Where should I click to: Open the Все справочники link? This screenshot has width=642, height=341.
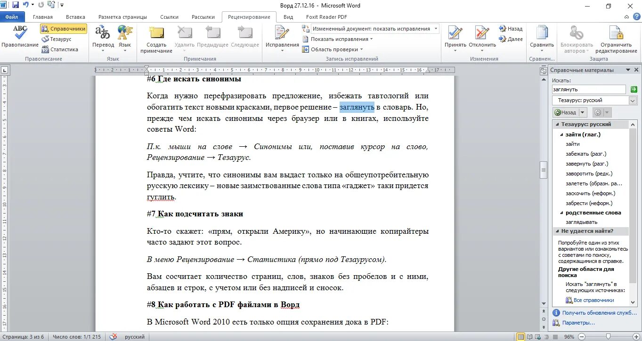593,300
